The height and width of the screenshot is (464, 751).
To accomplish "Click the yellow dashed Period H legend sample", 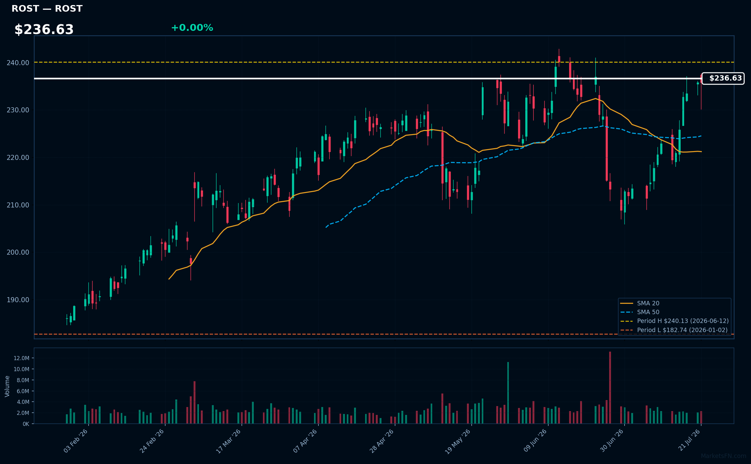I will (626, 321).
